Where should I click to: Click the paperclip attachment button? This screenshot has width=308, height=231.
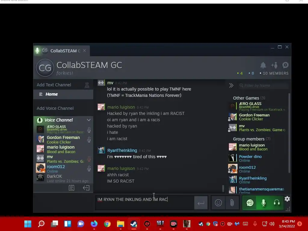tap(232, 202)
